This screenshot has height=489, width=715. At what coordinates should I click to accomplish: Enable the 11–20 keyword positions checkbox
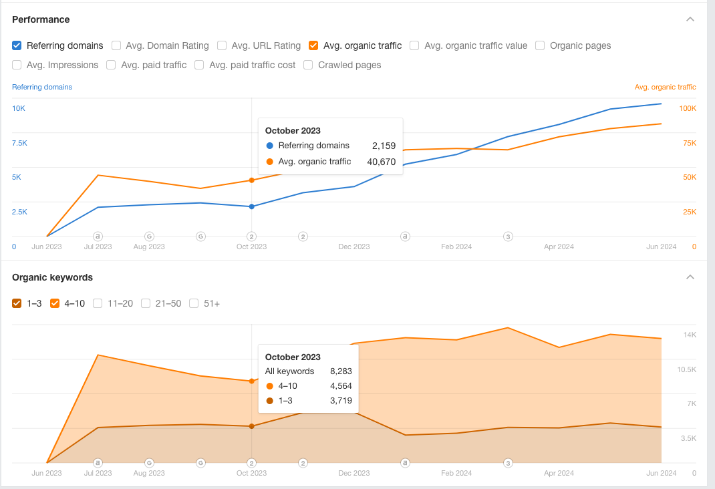pyautogui.click(x=98, y=303)
